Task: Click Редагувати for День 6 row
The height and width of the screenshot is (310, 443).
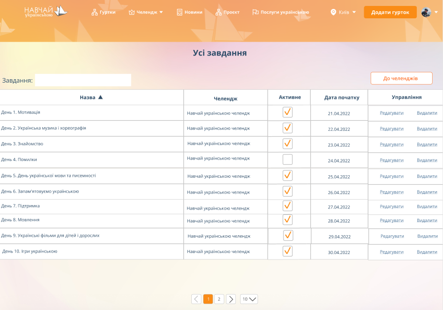Action: point(391,192)
